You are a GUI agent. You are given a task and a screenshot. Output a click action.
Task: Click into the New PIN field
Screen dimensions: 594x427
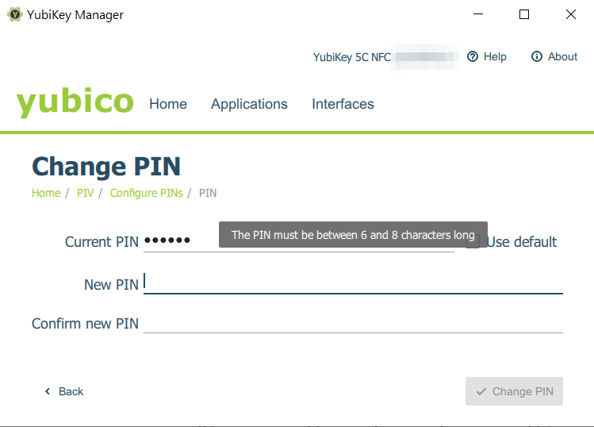353,283
